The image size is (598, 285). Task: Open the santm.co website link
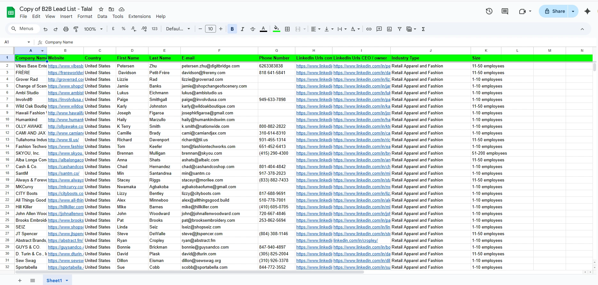64,173
